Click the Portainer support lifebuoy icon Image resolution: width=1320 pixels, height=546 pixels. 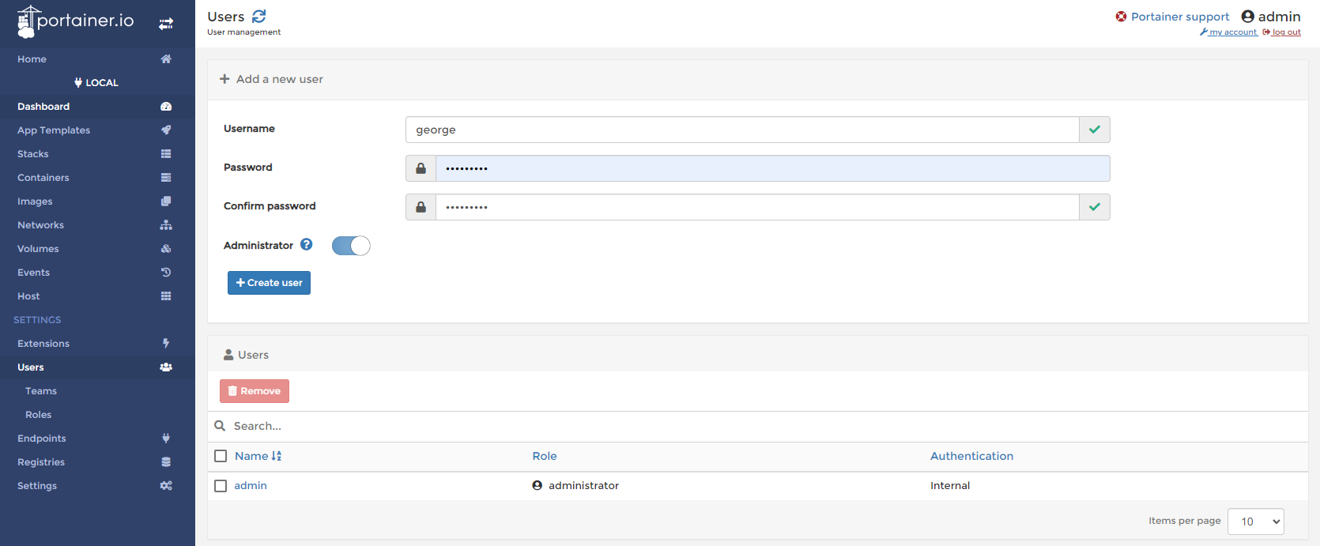[x=1121, y=17]
